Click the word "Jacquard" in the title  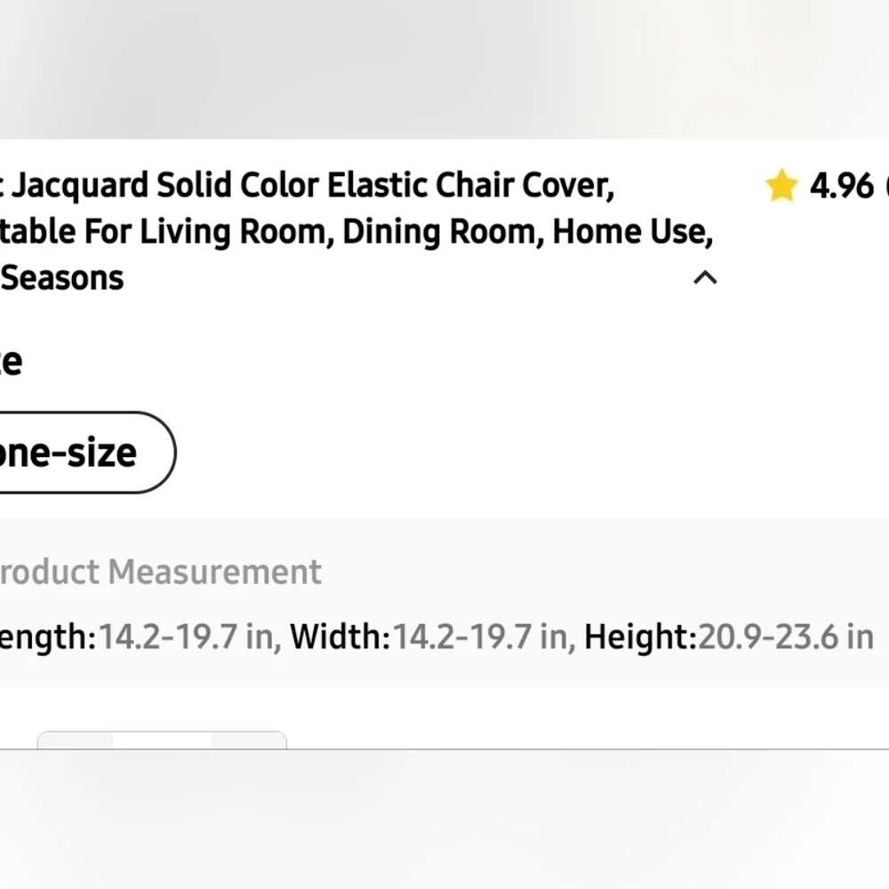pyautogui.click(x=81, y=187)
